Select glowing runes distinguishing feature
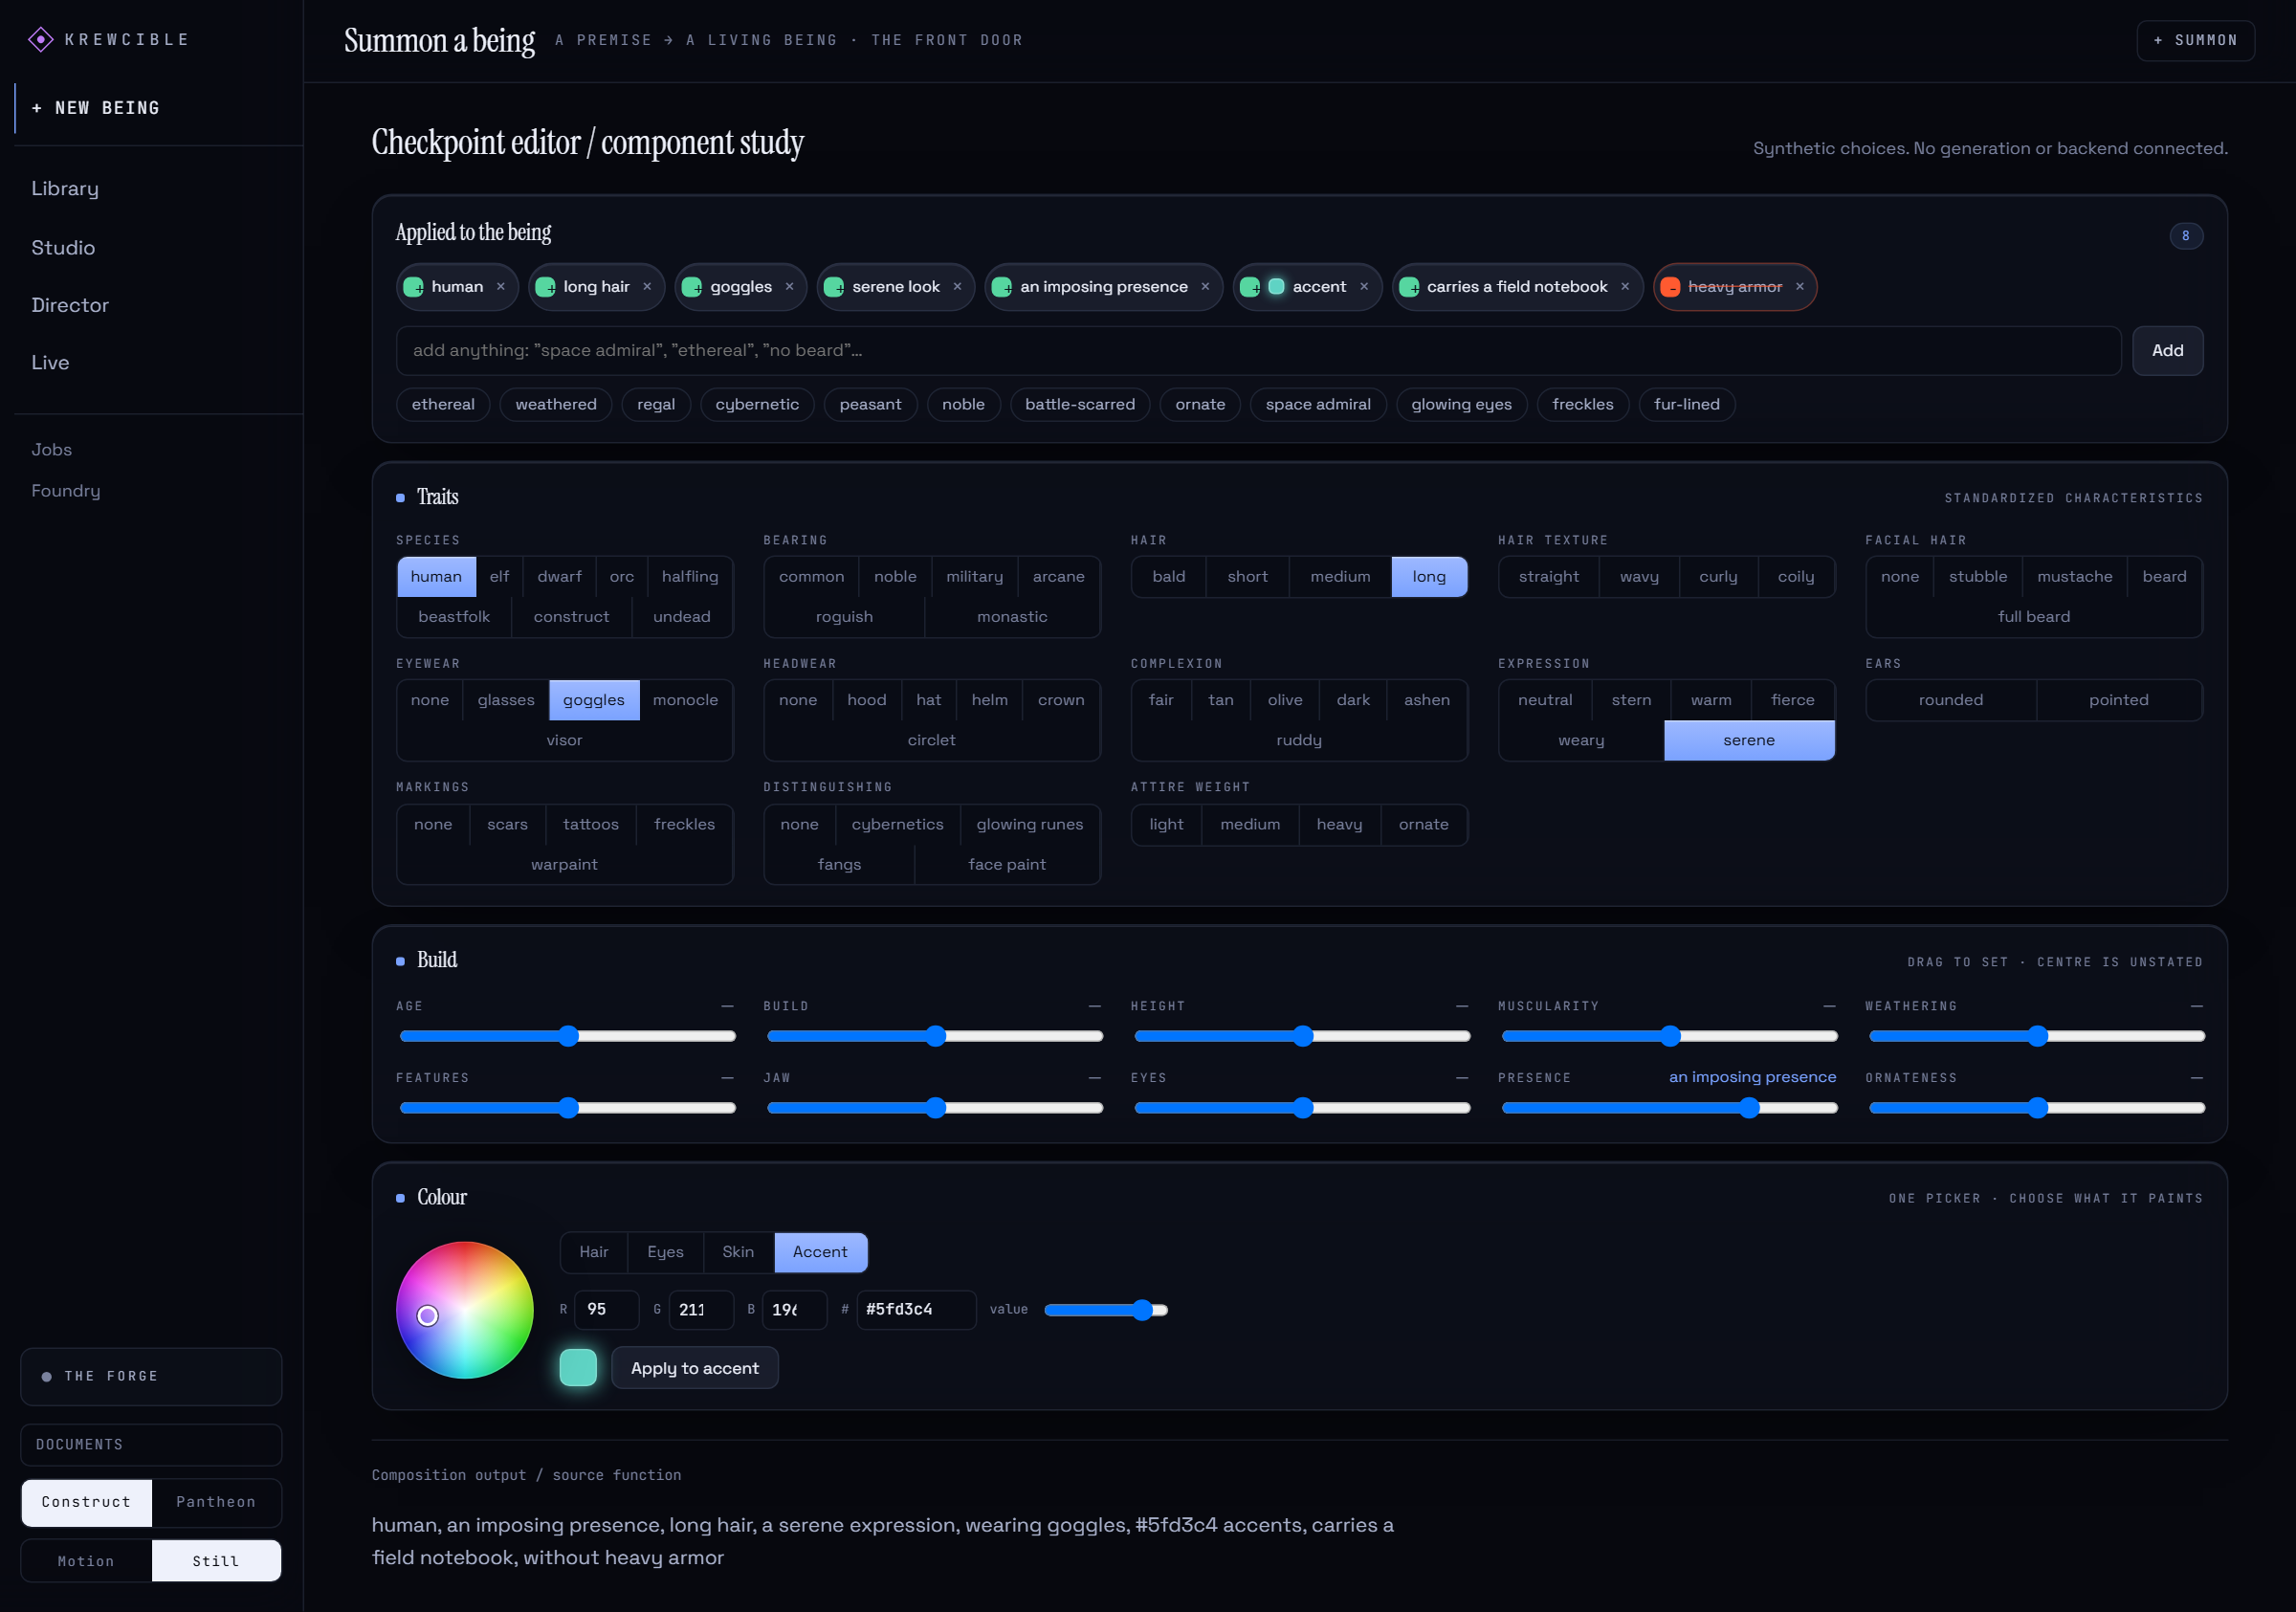The width and height of the screenshot is (2296, 1612). [x=1029, y=825]
